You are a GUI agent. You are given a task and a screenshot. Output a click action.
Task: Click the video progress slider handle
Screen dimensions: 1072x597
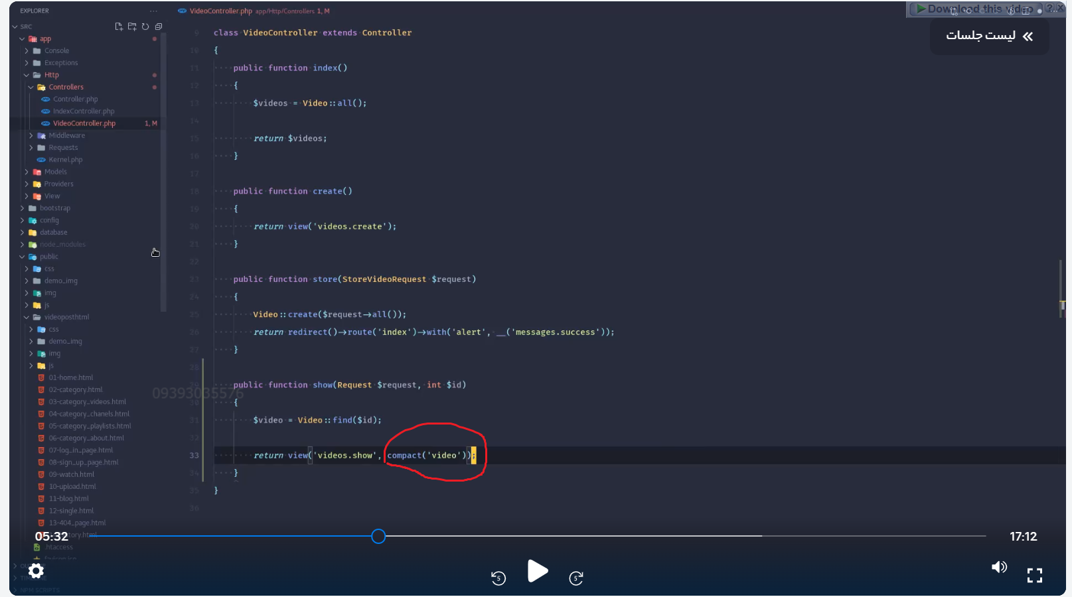tap(378, 536)
